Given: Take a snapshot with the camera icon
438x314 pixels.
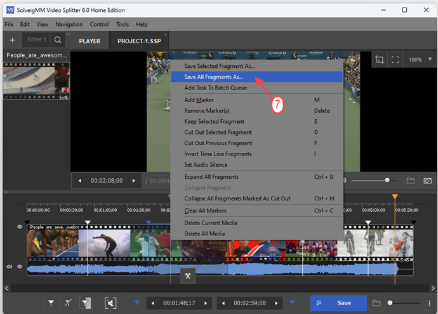Looking at the screenshot, I should click(x=427, y=181).
